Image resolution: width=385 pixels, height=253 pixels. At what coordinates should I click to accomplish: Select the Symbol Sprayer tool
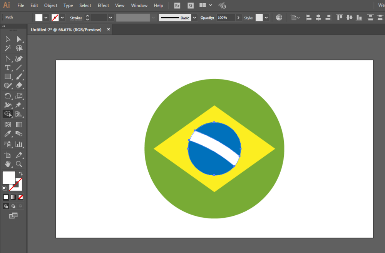click(8, 144)
